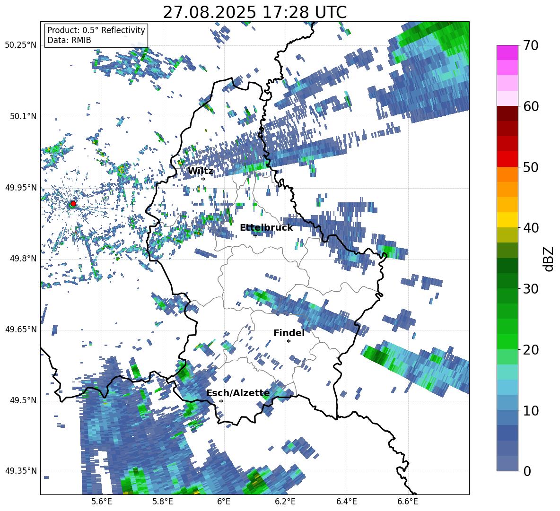The height and width of the screenshot is (511, 560).
Task: Click colorbar tick label 0
Action: [527, 471]
